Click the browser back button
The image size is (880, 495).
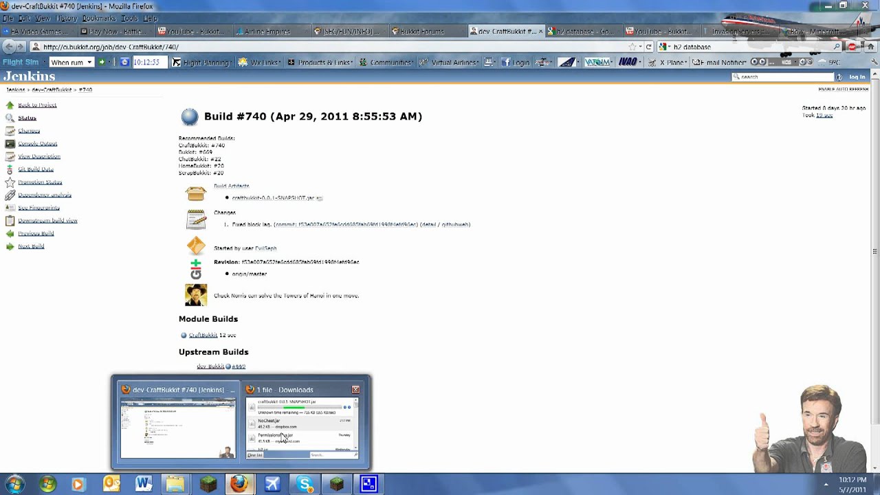point(9,47)
